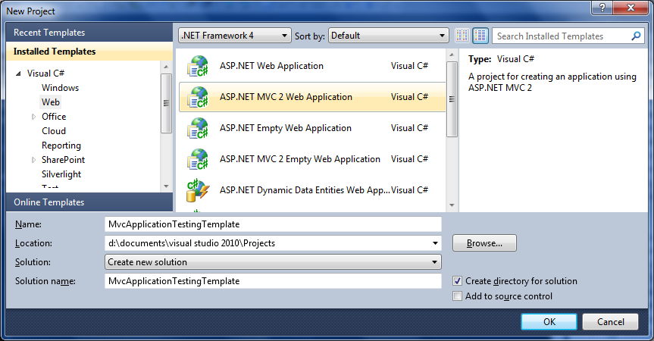Open the Online Templates section

[89, 202]
